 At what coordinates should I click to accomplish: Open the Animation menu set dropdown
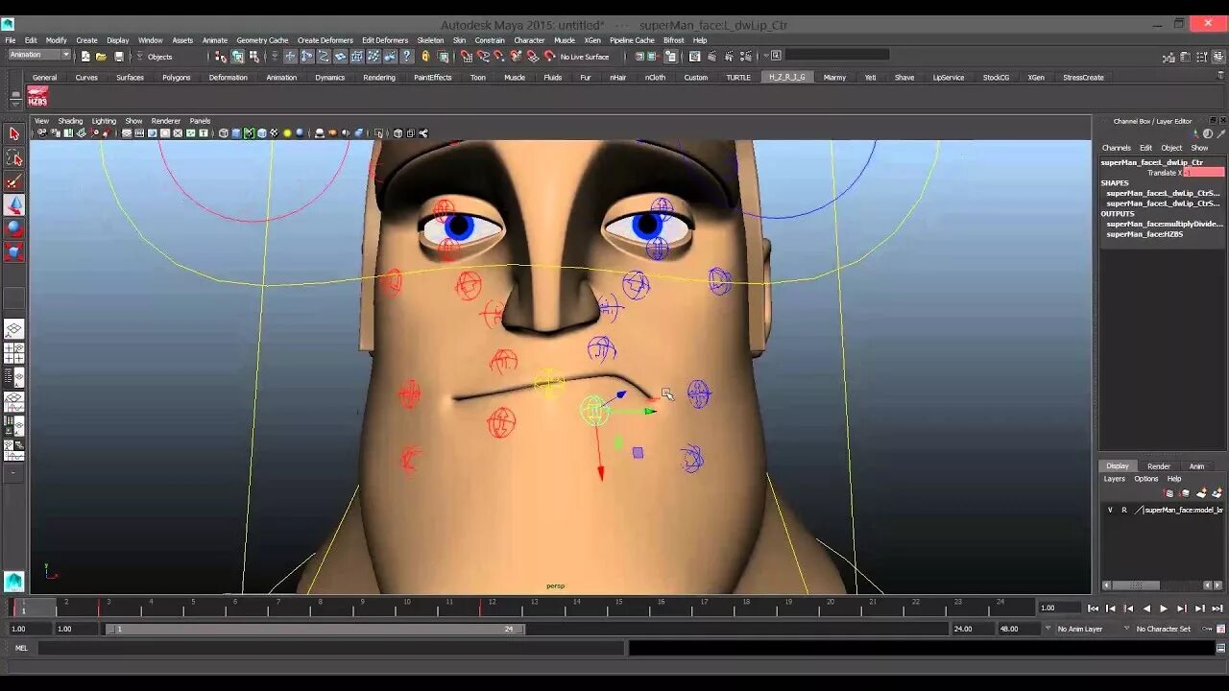38,56
